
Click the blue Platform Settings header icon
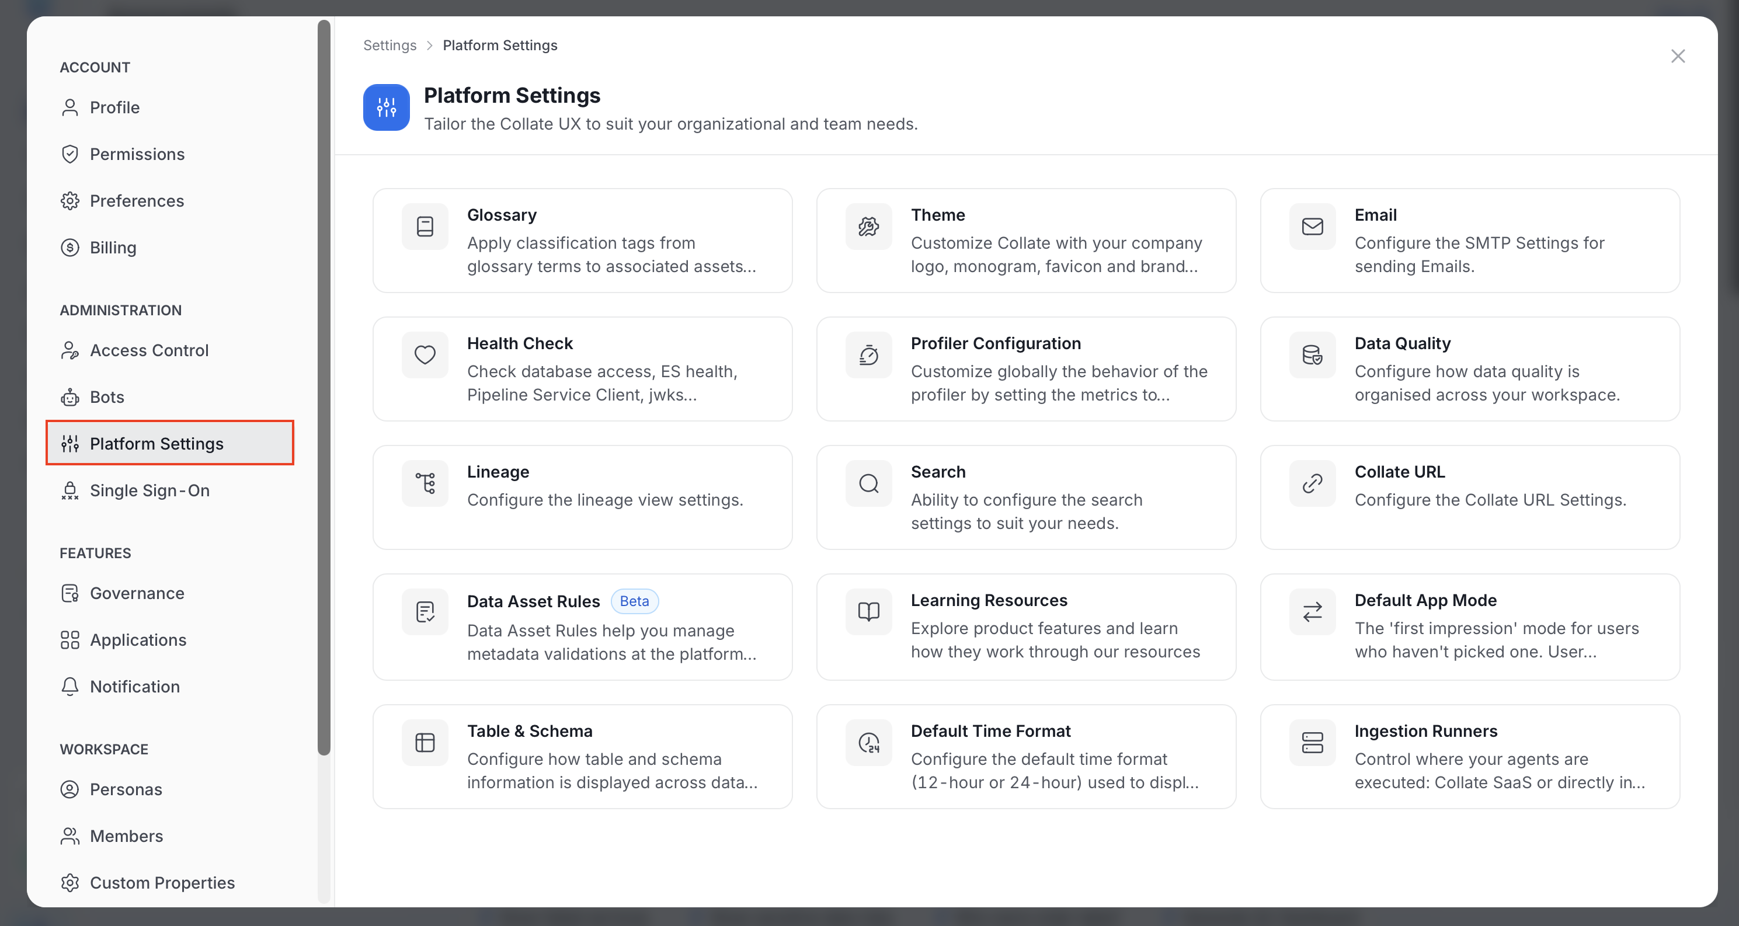point(386,107)
